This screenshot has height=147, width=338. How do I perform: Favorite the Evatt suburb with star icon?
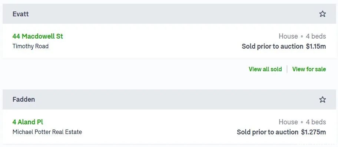tap(322, 14)
